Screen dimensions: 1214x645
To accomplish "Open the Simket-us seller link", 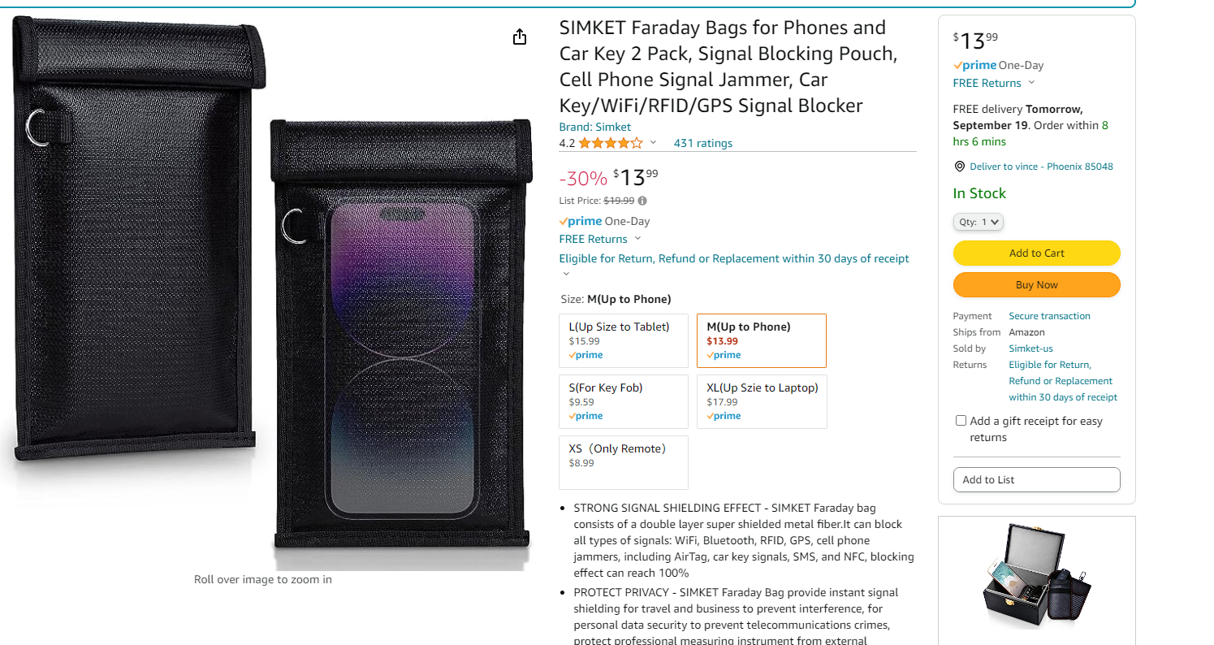I will tap(1030, 348).
